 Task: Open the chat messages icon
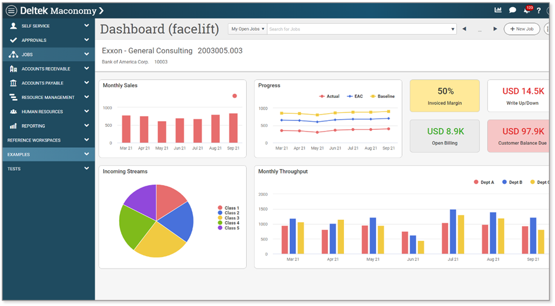pyautogui.click(x=512, y=10)
